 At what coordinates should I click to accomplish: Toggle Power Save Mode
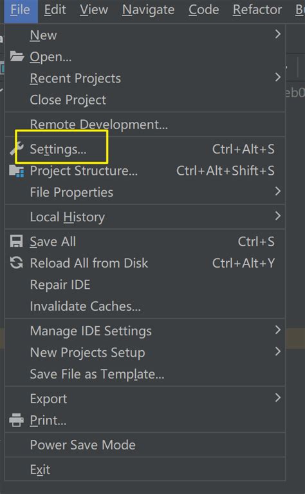(x=145, y=445)
